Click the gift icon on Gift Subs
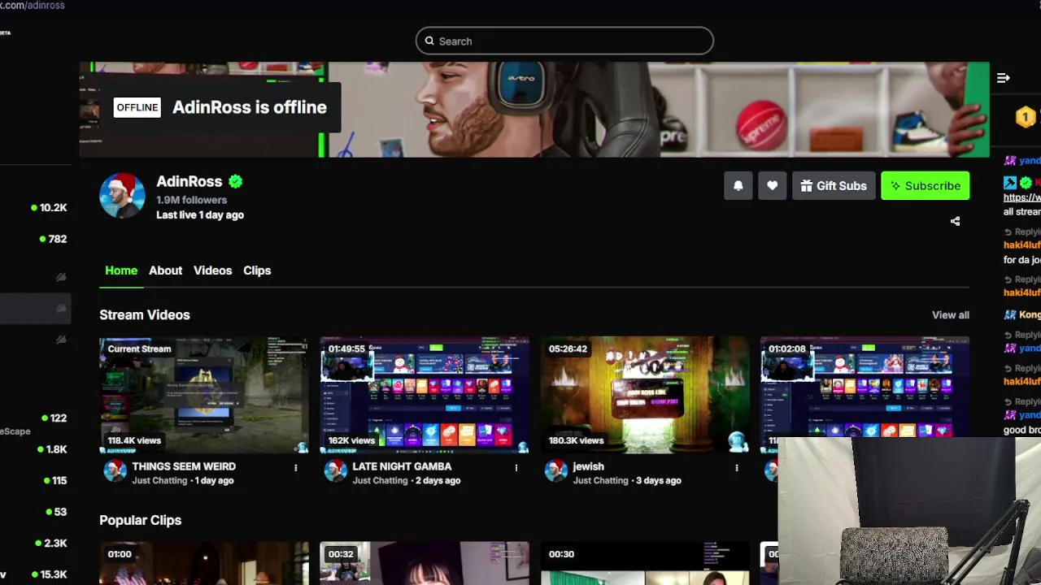Image resolution: width=1041 pixels, height=585 pixels. pos(806,186)
